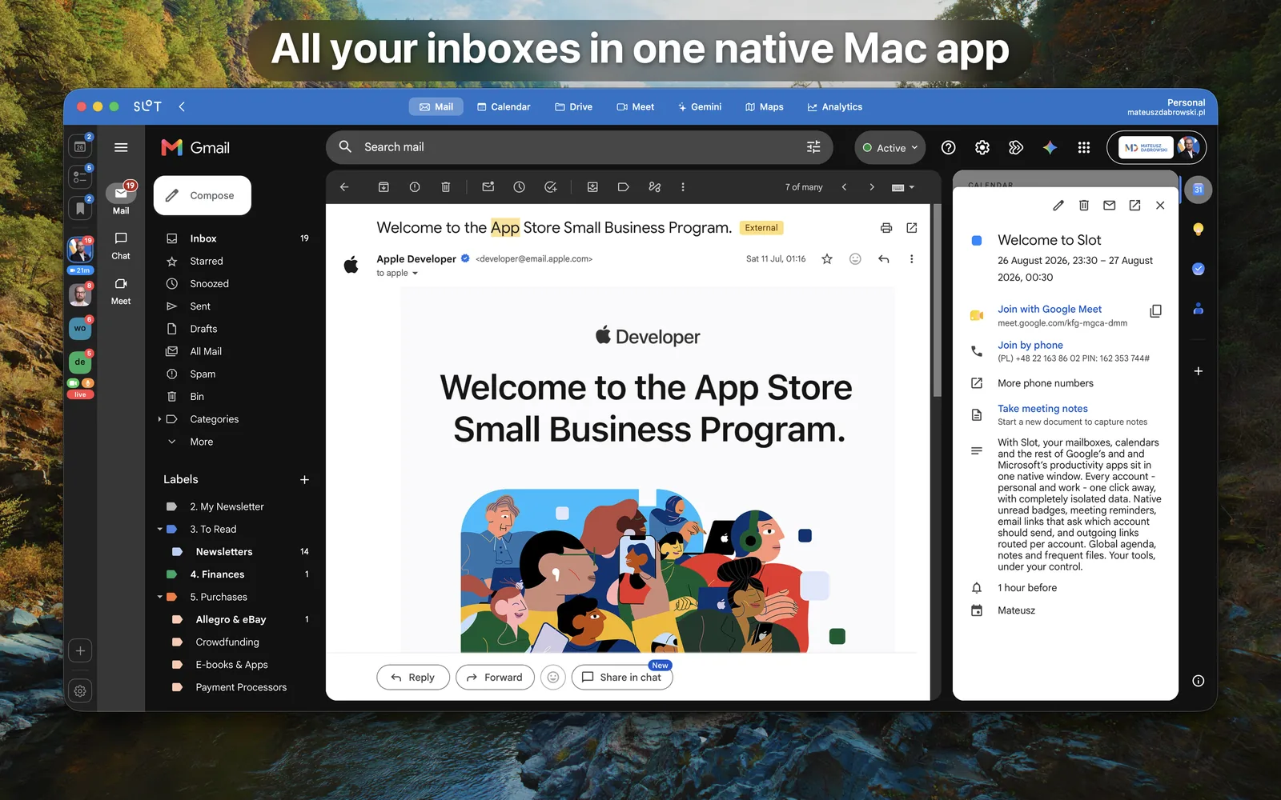Open the Slot tasks checklist icon with badge 5
This screenshot has height=800, width=1281.
[80, 177]
